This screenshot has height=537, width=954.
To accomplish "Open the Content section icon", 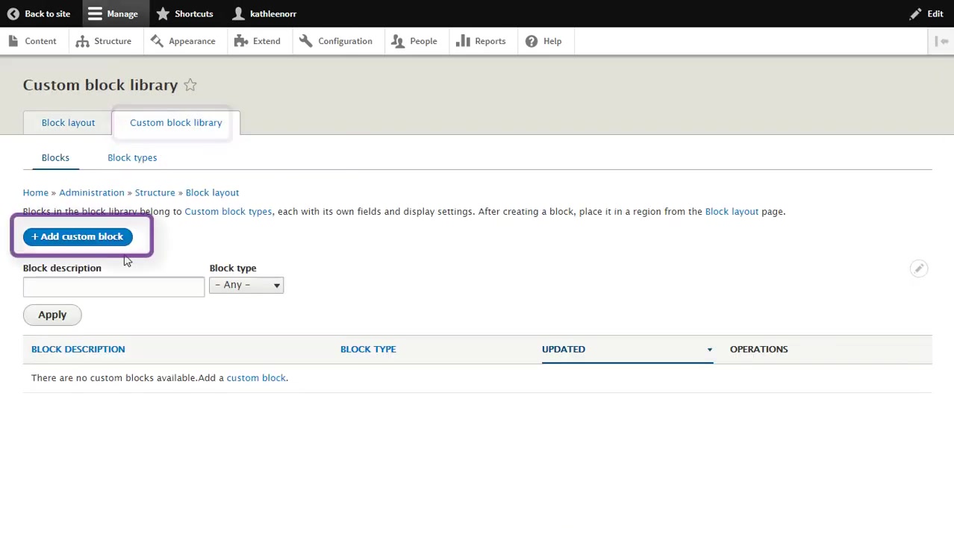I will (13, 41).
